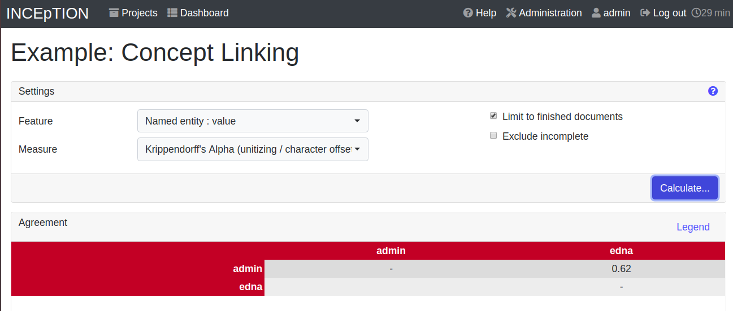Select the 0.62 agreement score cell
Image resolution: width=733 pixels, height=311 pixels.
point(621,269)
